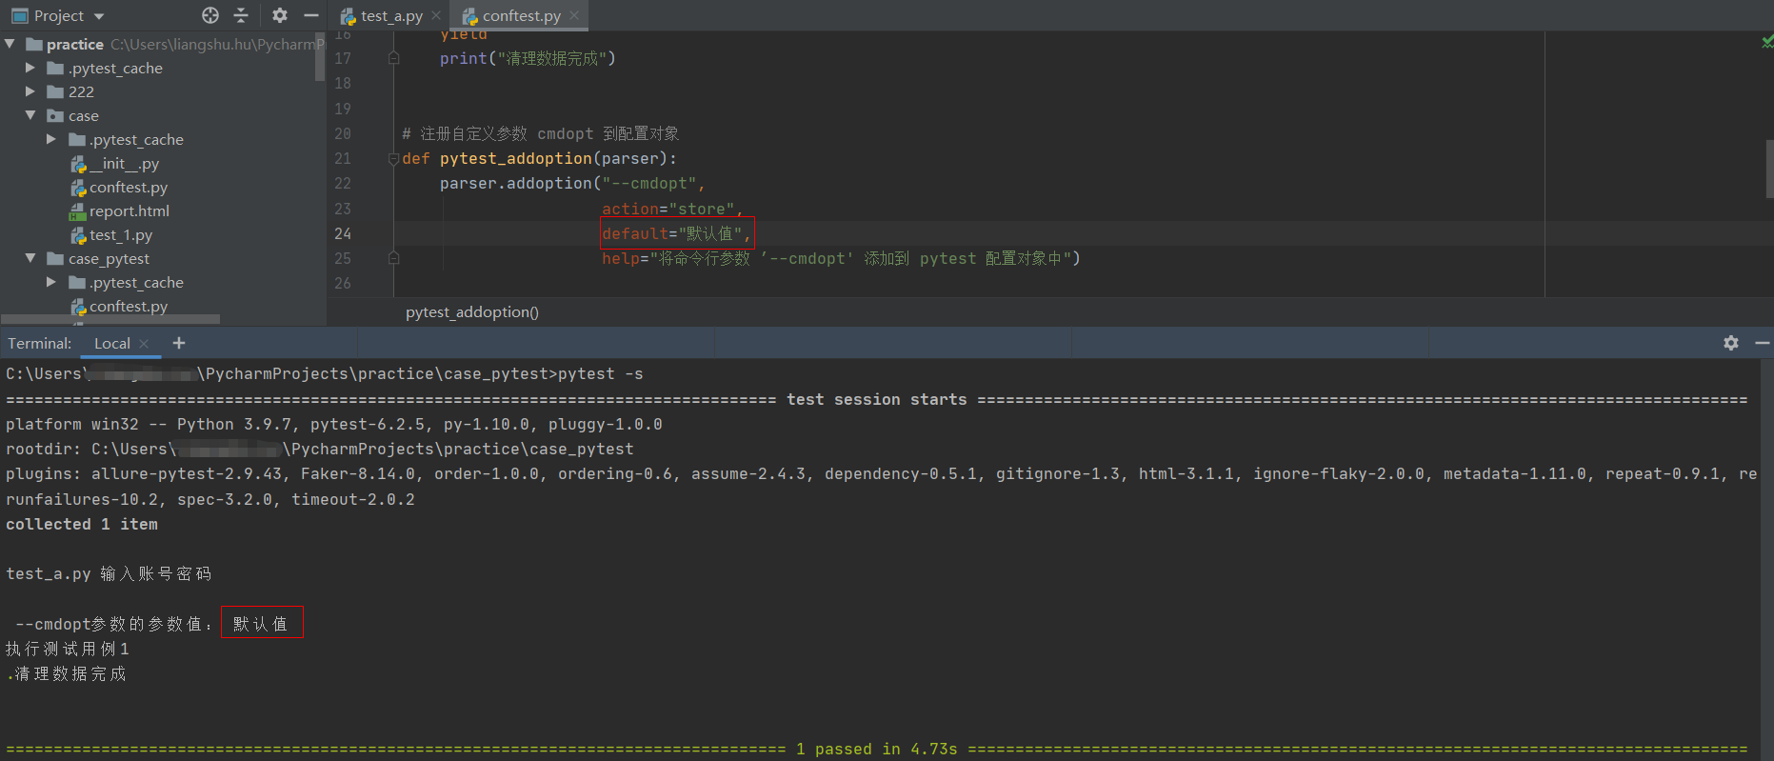Click the green inspection checkmark in the editor
This screenshot has width=1774, height=761.
1767,42
